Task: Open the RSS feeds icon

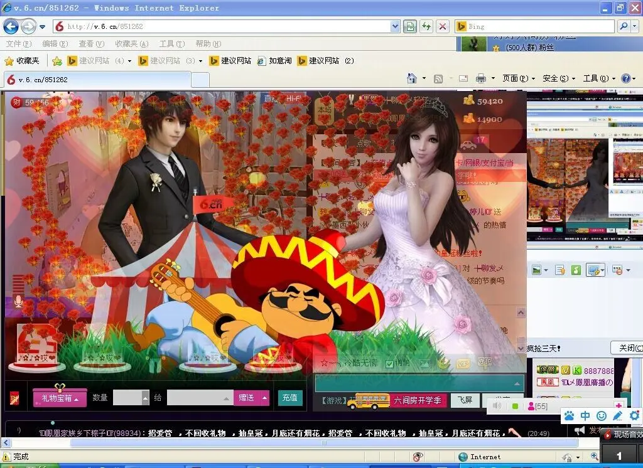Action: tap(438, 78)
